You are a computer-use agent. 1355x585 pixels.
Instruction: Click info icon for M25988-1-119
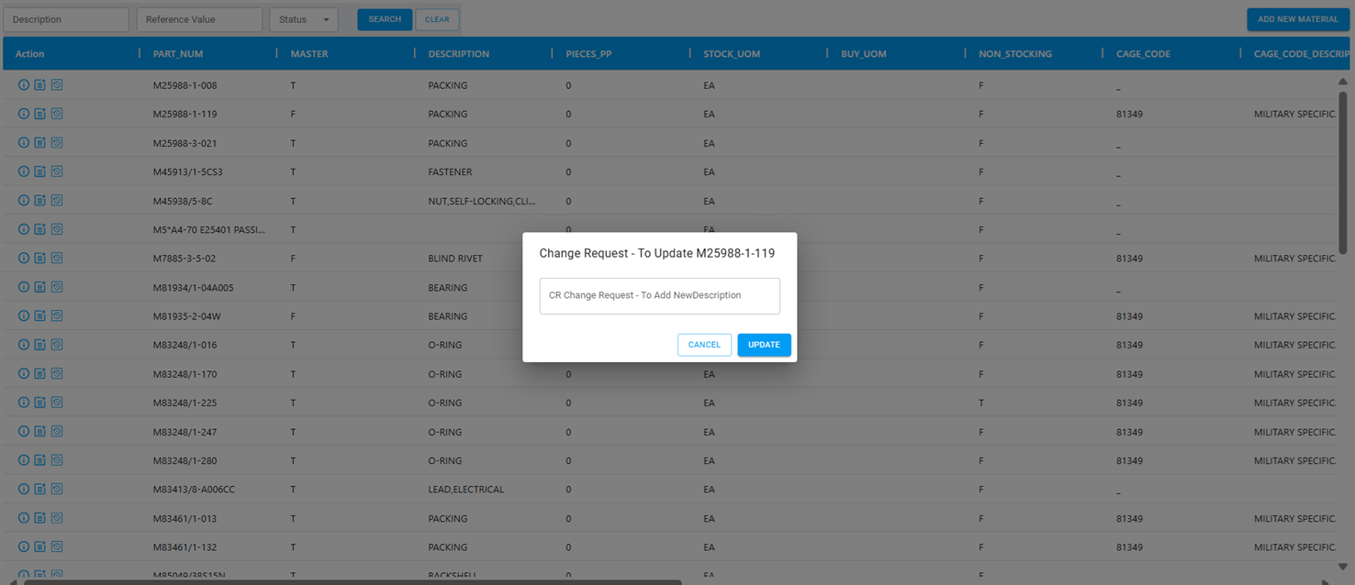[x=24, y=114]
